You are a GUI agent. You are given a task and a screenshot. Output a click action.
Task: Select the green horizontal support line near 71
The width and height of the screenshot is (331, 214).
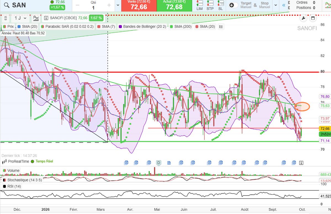(159, 141)
